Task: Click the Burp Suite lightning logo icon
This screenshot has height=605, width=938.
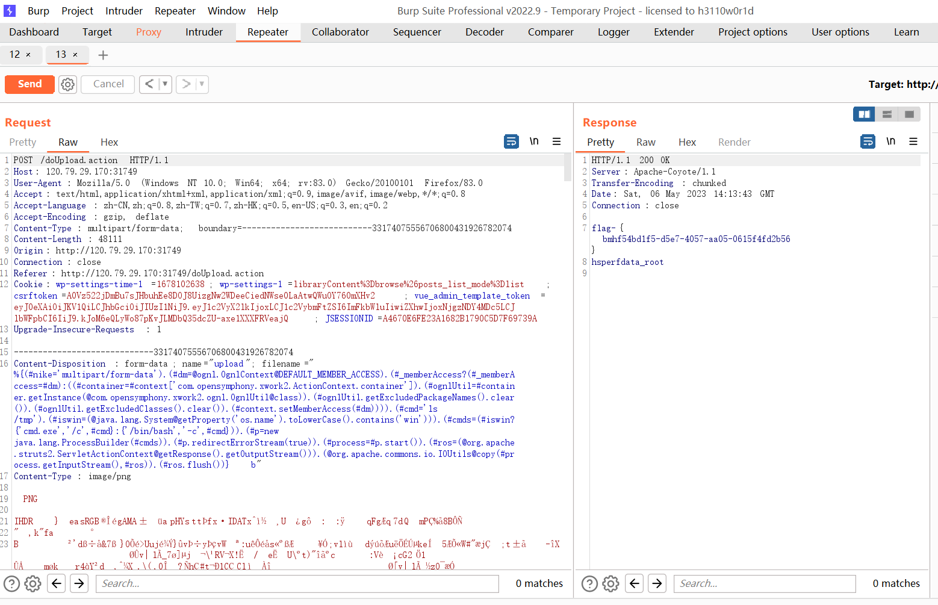Action: point(10,11)
